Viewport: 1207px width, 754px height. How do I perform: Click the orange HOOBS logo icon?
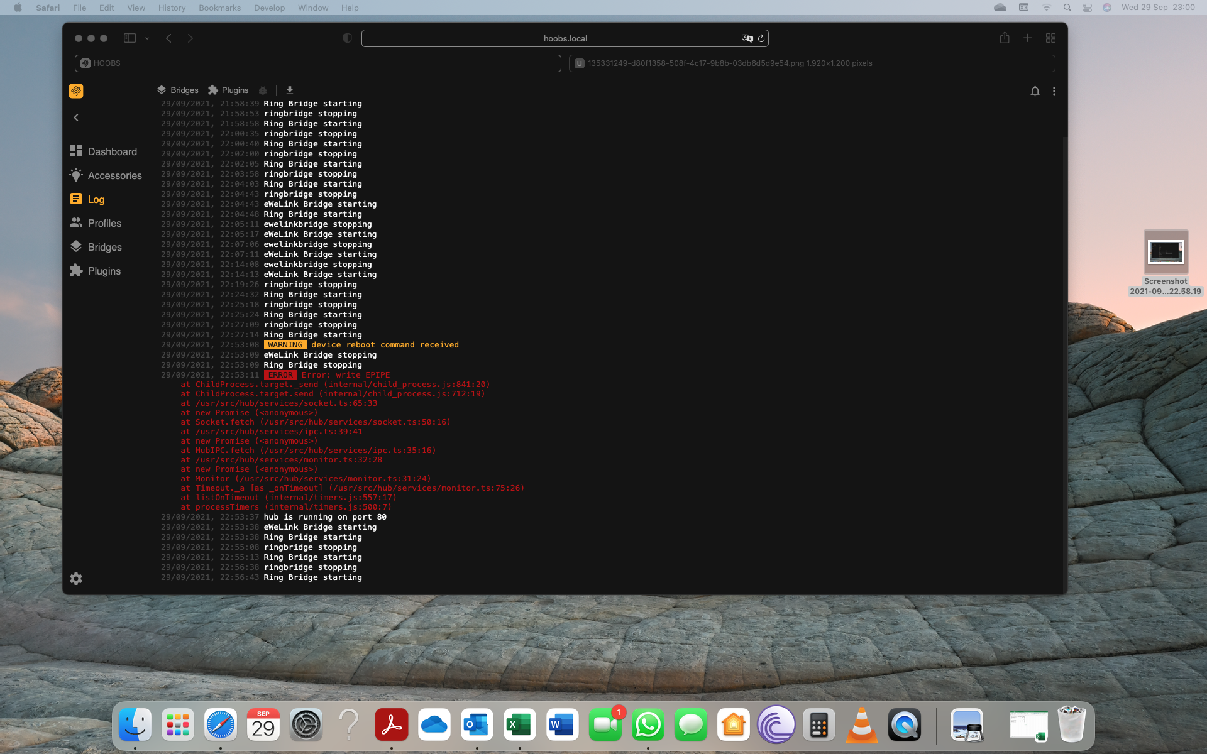[x=76, y=90]
